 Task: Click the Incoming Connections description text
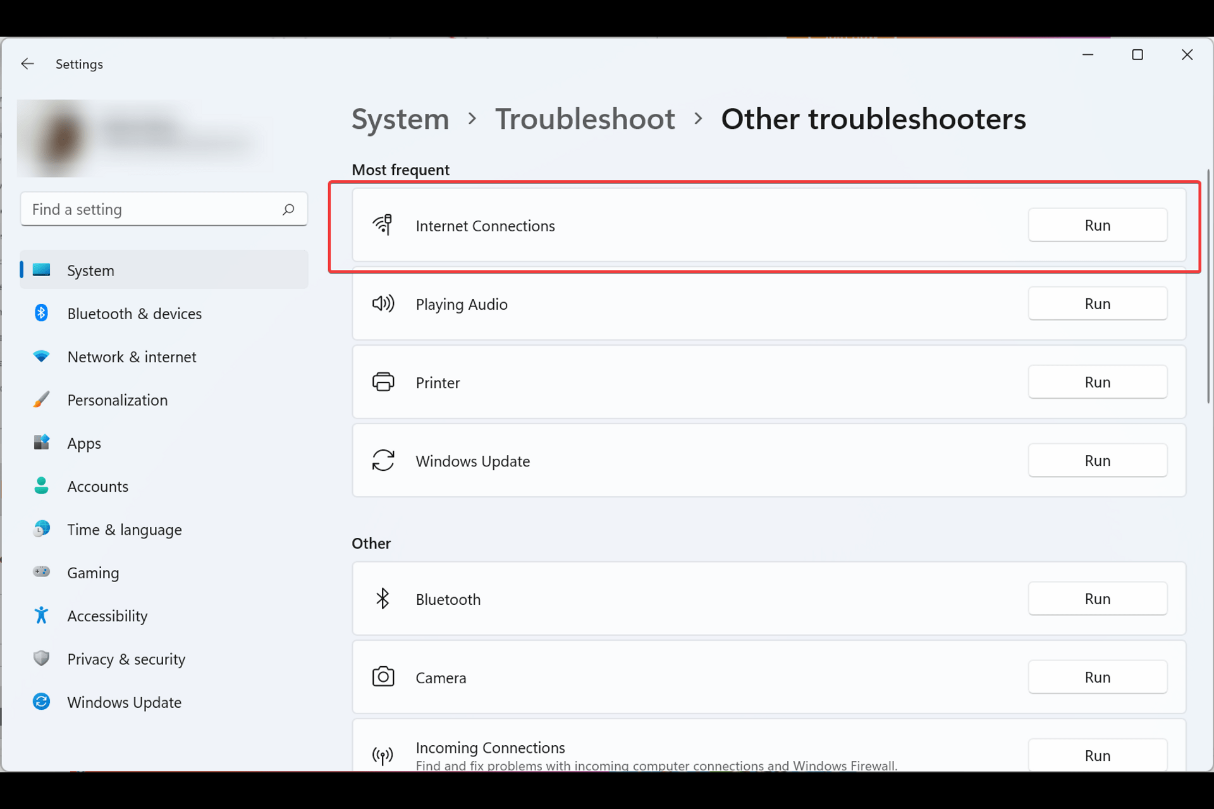pos(656,765)
